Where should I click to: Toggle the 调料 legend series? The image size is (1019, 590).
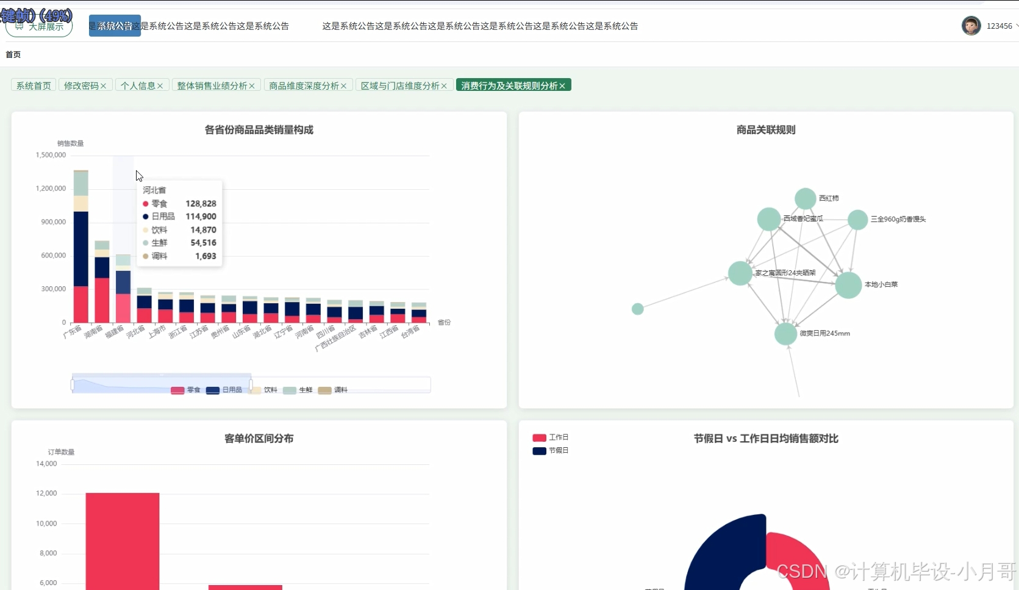point(333,390)
